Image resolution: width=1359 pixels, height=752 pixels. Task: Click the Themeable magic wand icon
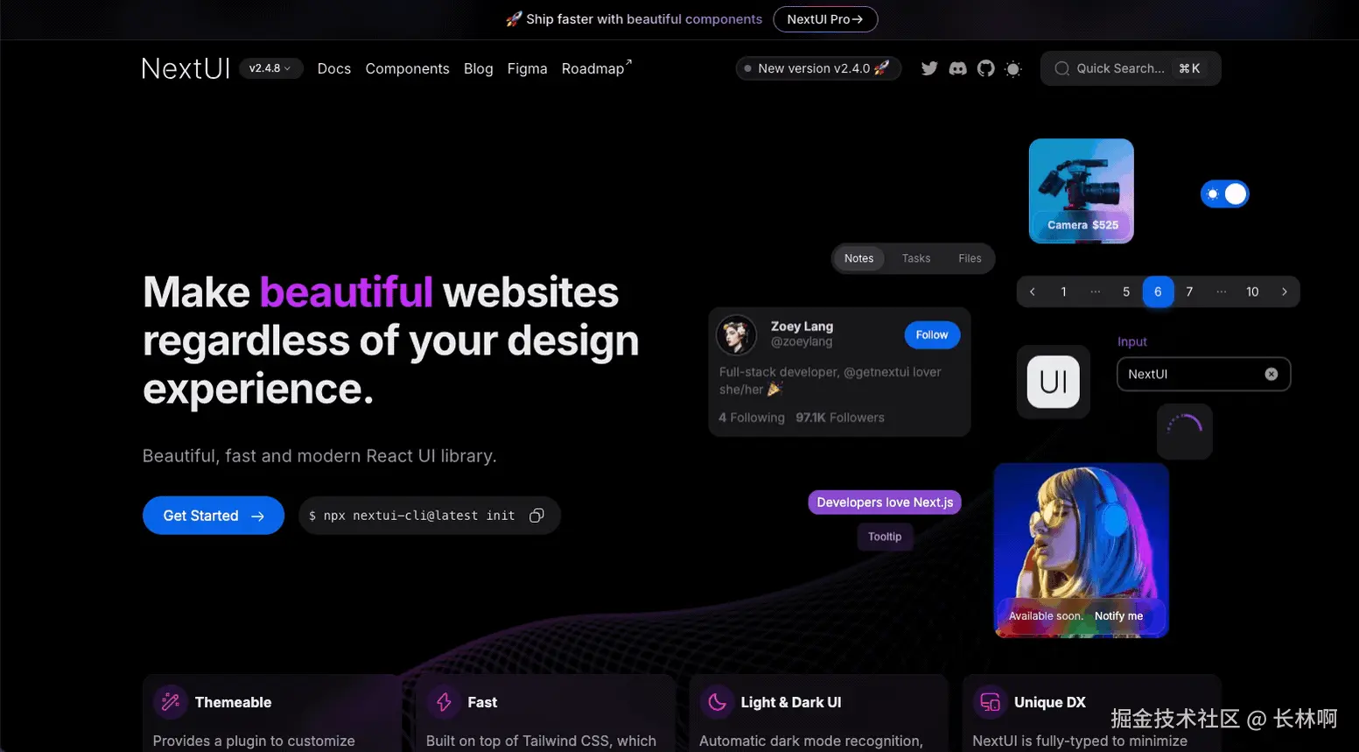click(x=171, y=702)
